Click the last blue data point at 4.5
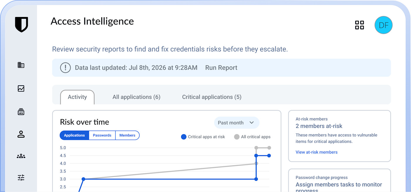The height and width of the screenshot is (192, 411). tap(269, 156)
